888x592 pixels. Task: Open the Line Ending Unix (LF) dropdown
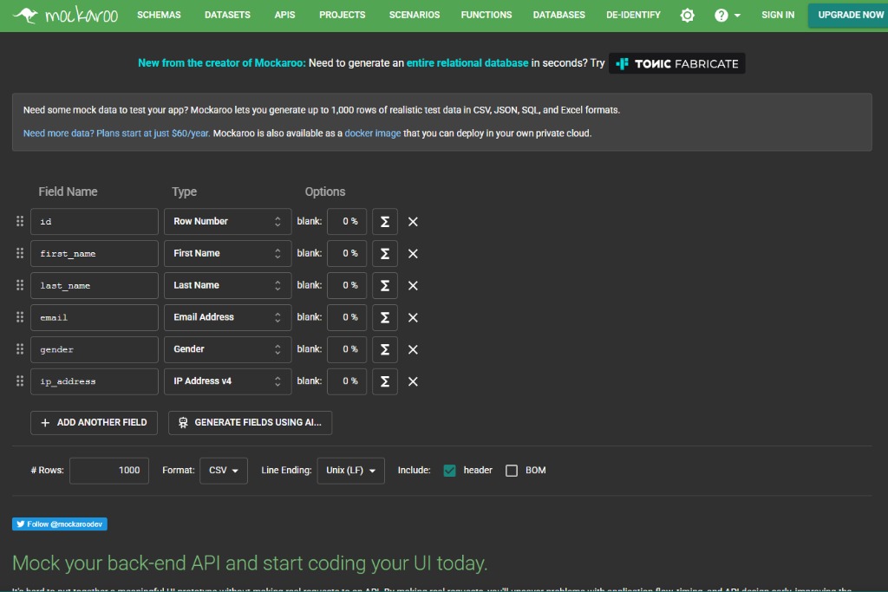tap(351, 471)
